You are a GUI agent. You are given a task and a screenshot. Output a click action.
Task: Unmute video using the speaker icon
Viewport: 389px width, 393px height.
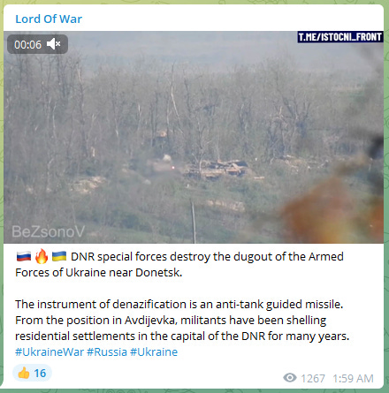click(53, 44)
